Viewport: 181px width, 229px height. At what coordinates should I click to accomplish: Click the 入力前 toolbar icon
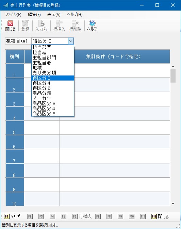coord(41,26)
